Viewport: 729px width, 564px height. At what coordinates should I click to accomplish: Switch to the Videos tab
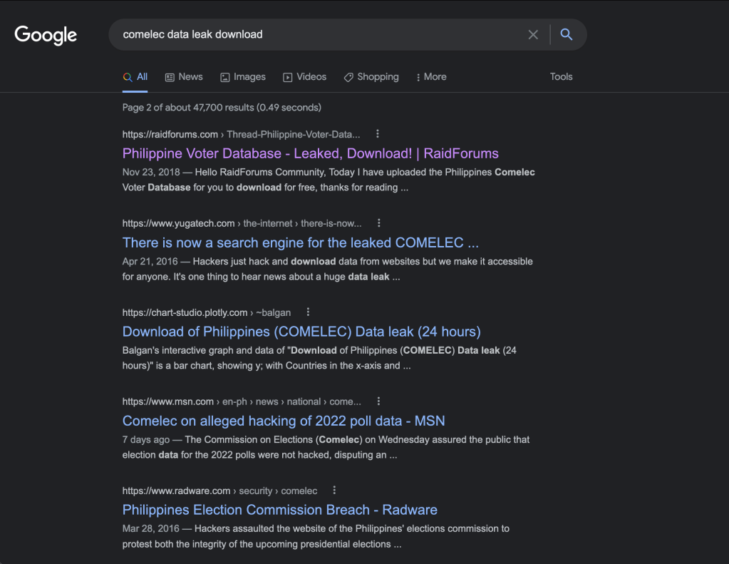pyautogui.click(x=304, y=77)
